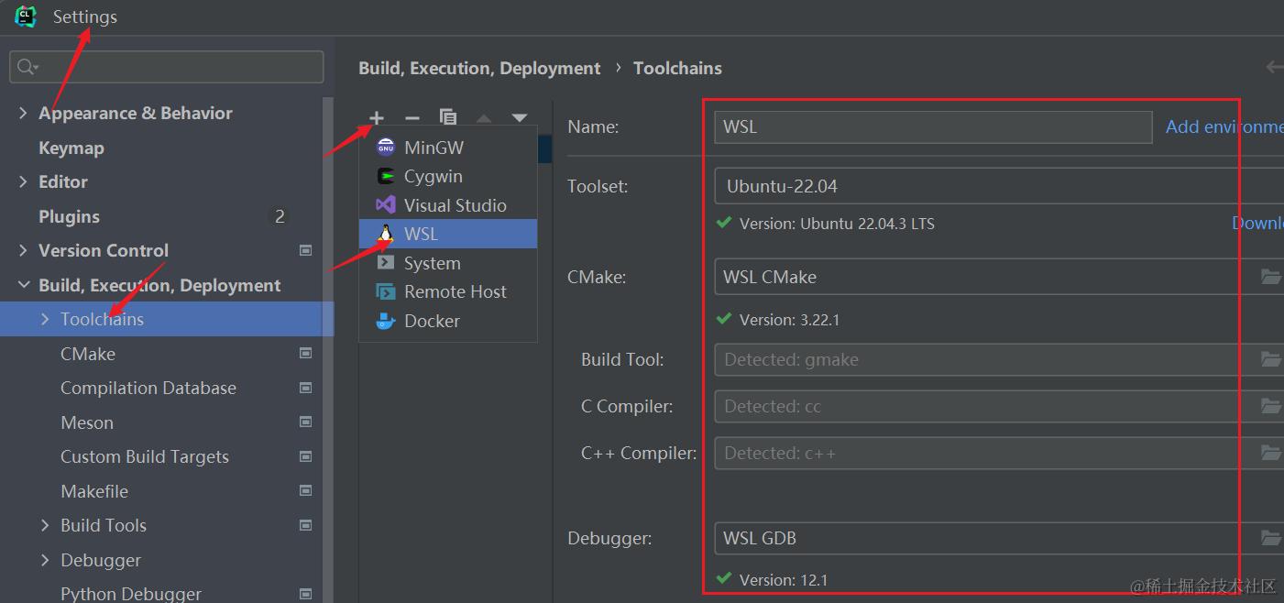Click the add toolchain plus icon
This screenshot has height=603, width=1284.
coord(377,118)
